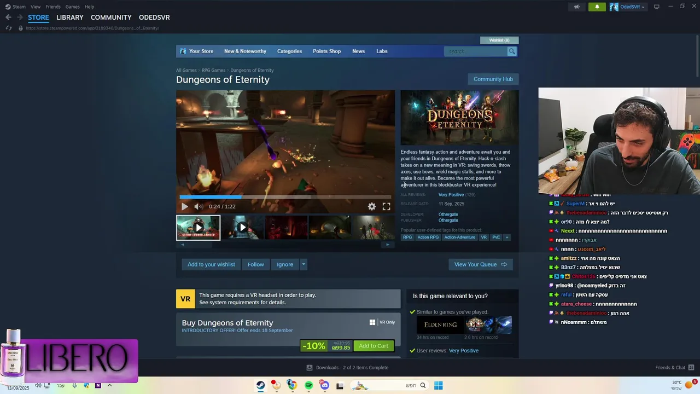Expand the OdedSVR account dropdown
Viewport: 700px width, 394px height.
[x=643, y=7]
